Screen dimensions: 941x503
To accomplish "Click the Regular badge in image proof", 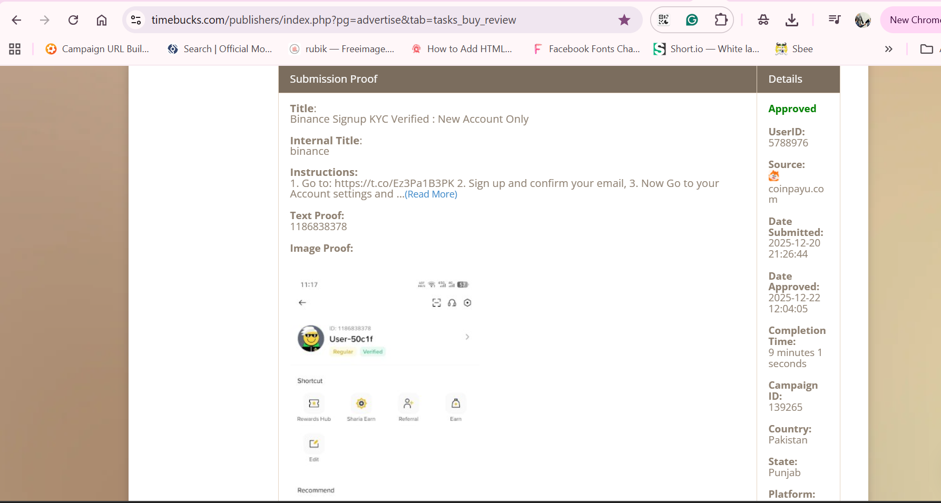I will coord(343,352).
